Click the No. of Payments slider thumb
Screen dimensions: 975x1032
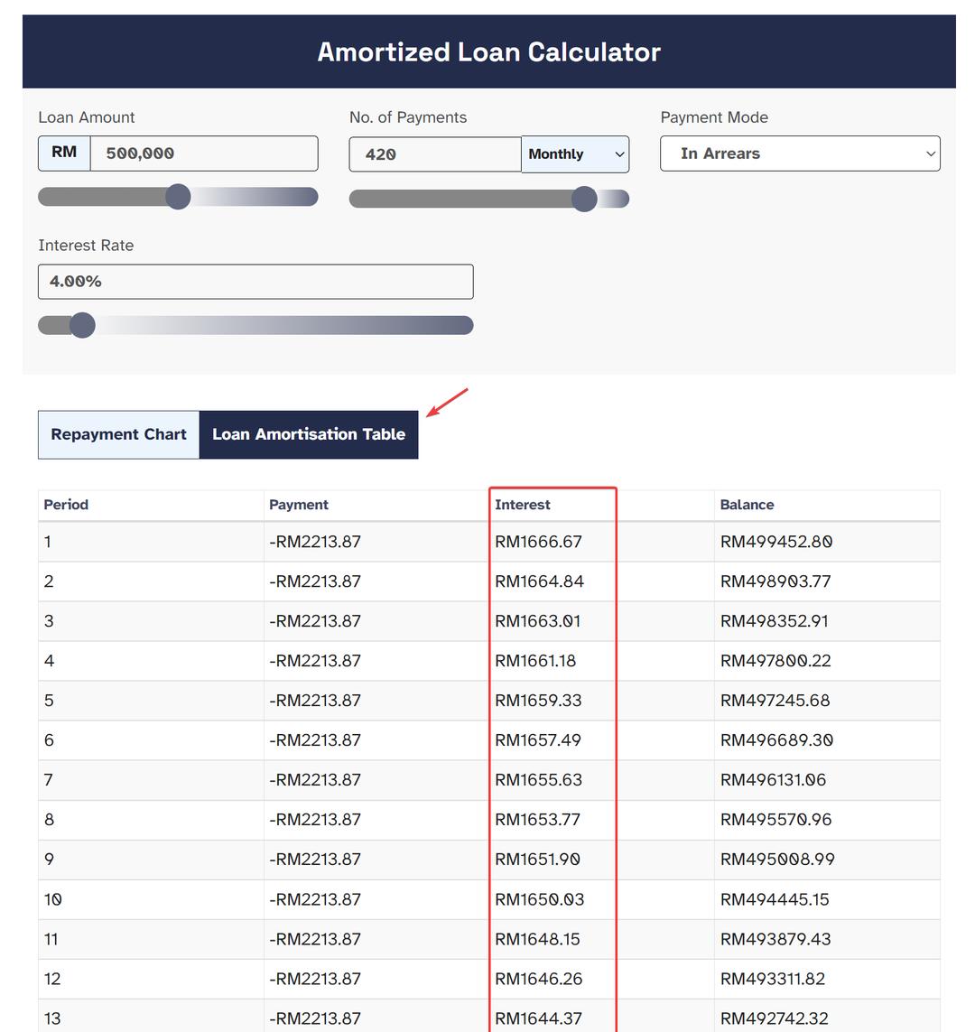584,199
